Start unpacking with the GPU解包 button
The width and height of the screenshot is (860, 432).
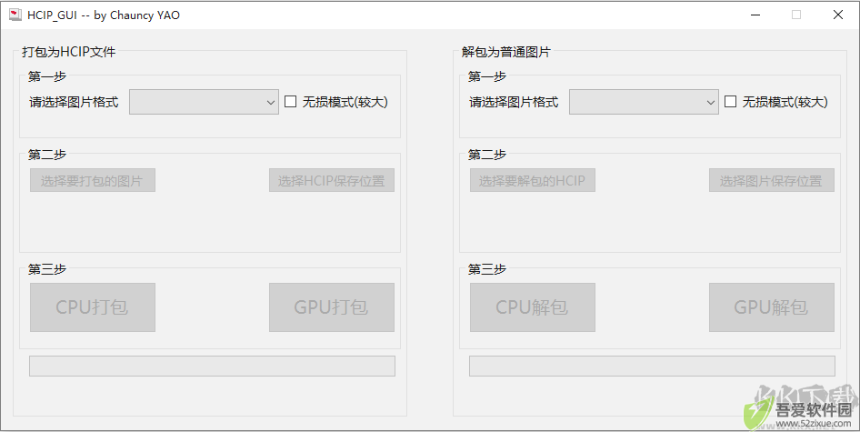772,307
